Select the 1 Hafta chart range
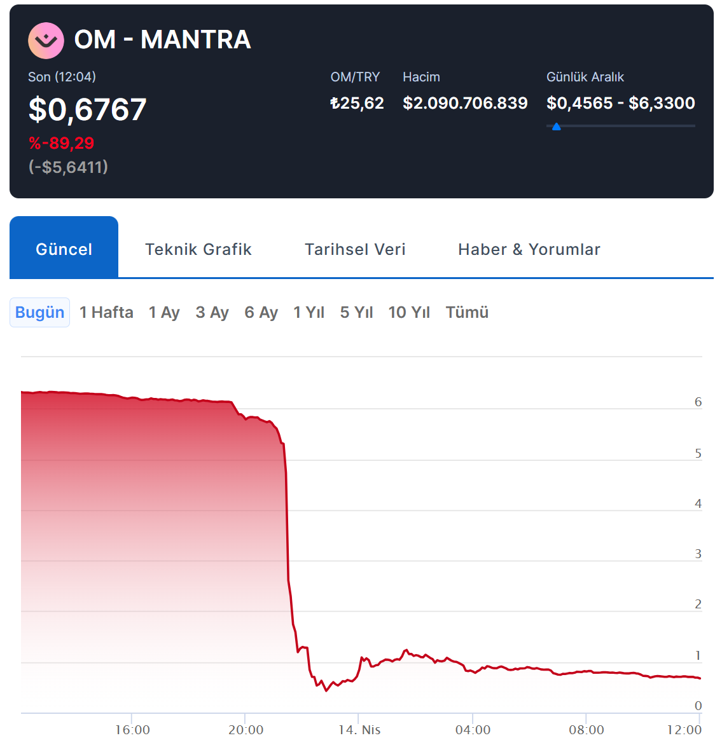715x745 pixels. pos(106,312)
